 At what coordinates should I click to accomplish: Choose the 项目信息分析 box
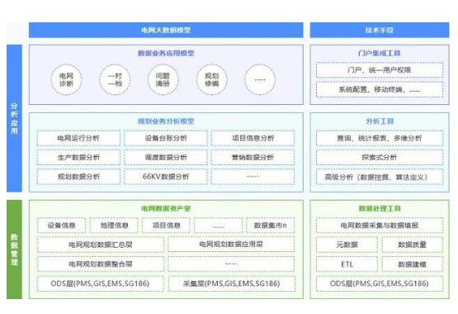tap(253, 138)
